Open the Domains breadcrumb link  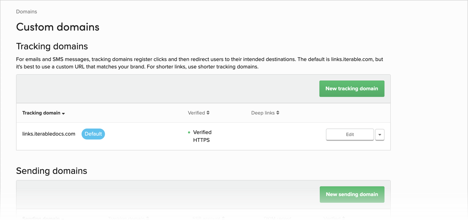tap(27, 12)
